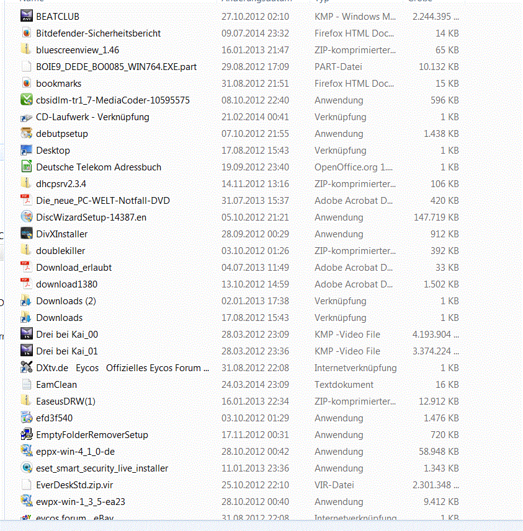This screenshot has height=531, width=523.
Task: Click the file name Bitdefender-Sicherheitsbericht
Action: point(99,33)
